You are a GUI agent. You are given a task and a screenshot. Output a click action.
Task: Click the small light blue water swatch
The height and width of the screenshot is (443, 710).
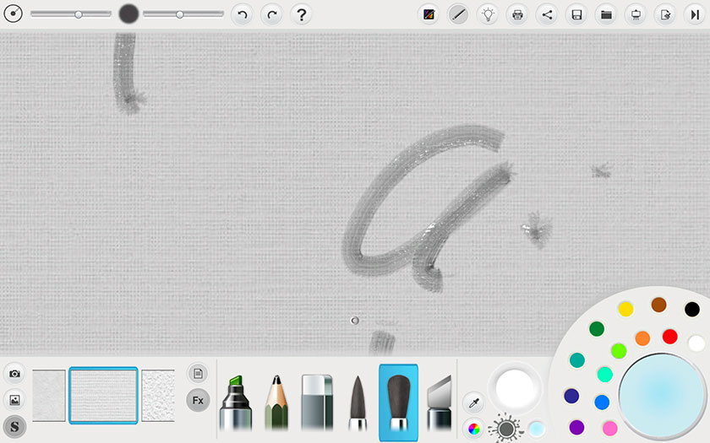point(537,429)
